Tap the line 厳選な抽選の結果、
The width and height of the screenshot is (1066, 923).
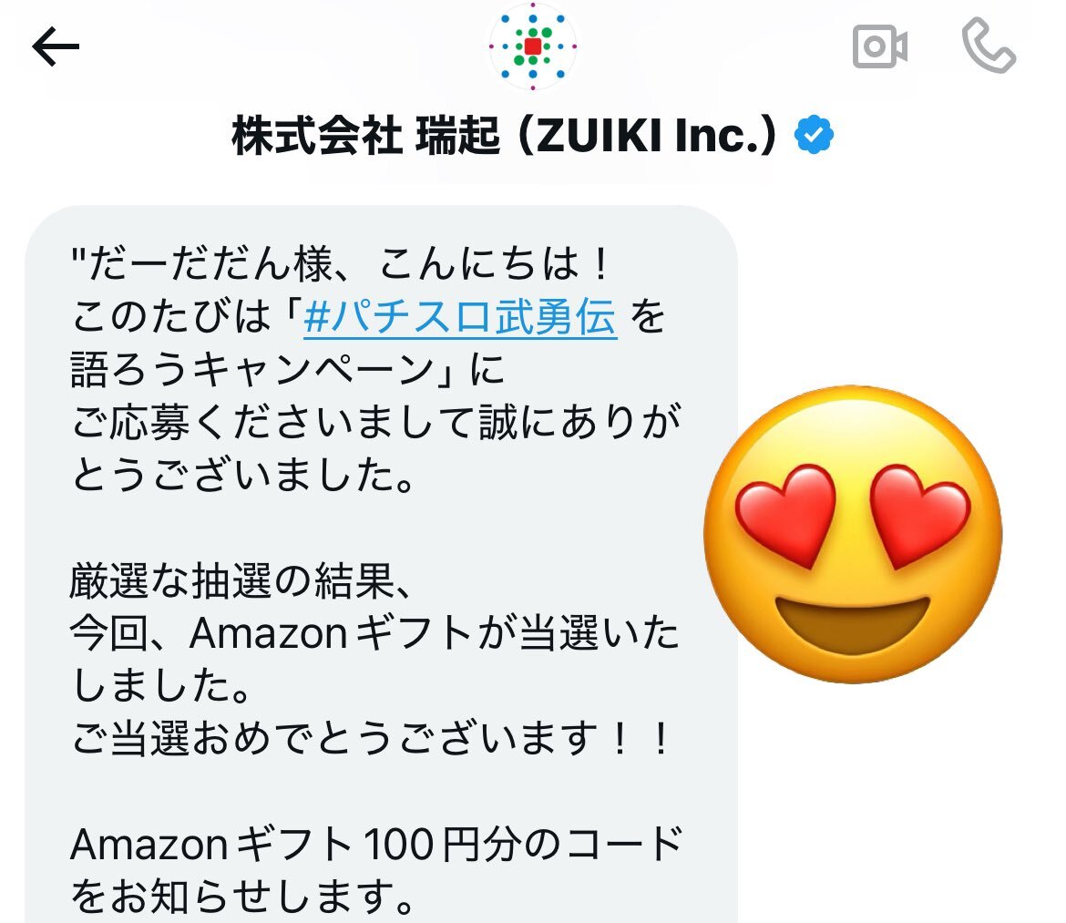(241, 580)
